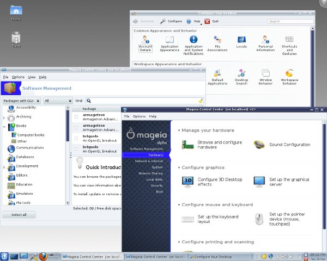Launch Firefox from the taskbar
The height and width of the screenshot is (261, 327).
tap(43, 257)
